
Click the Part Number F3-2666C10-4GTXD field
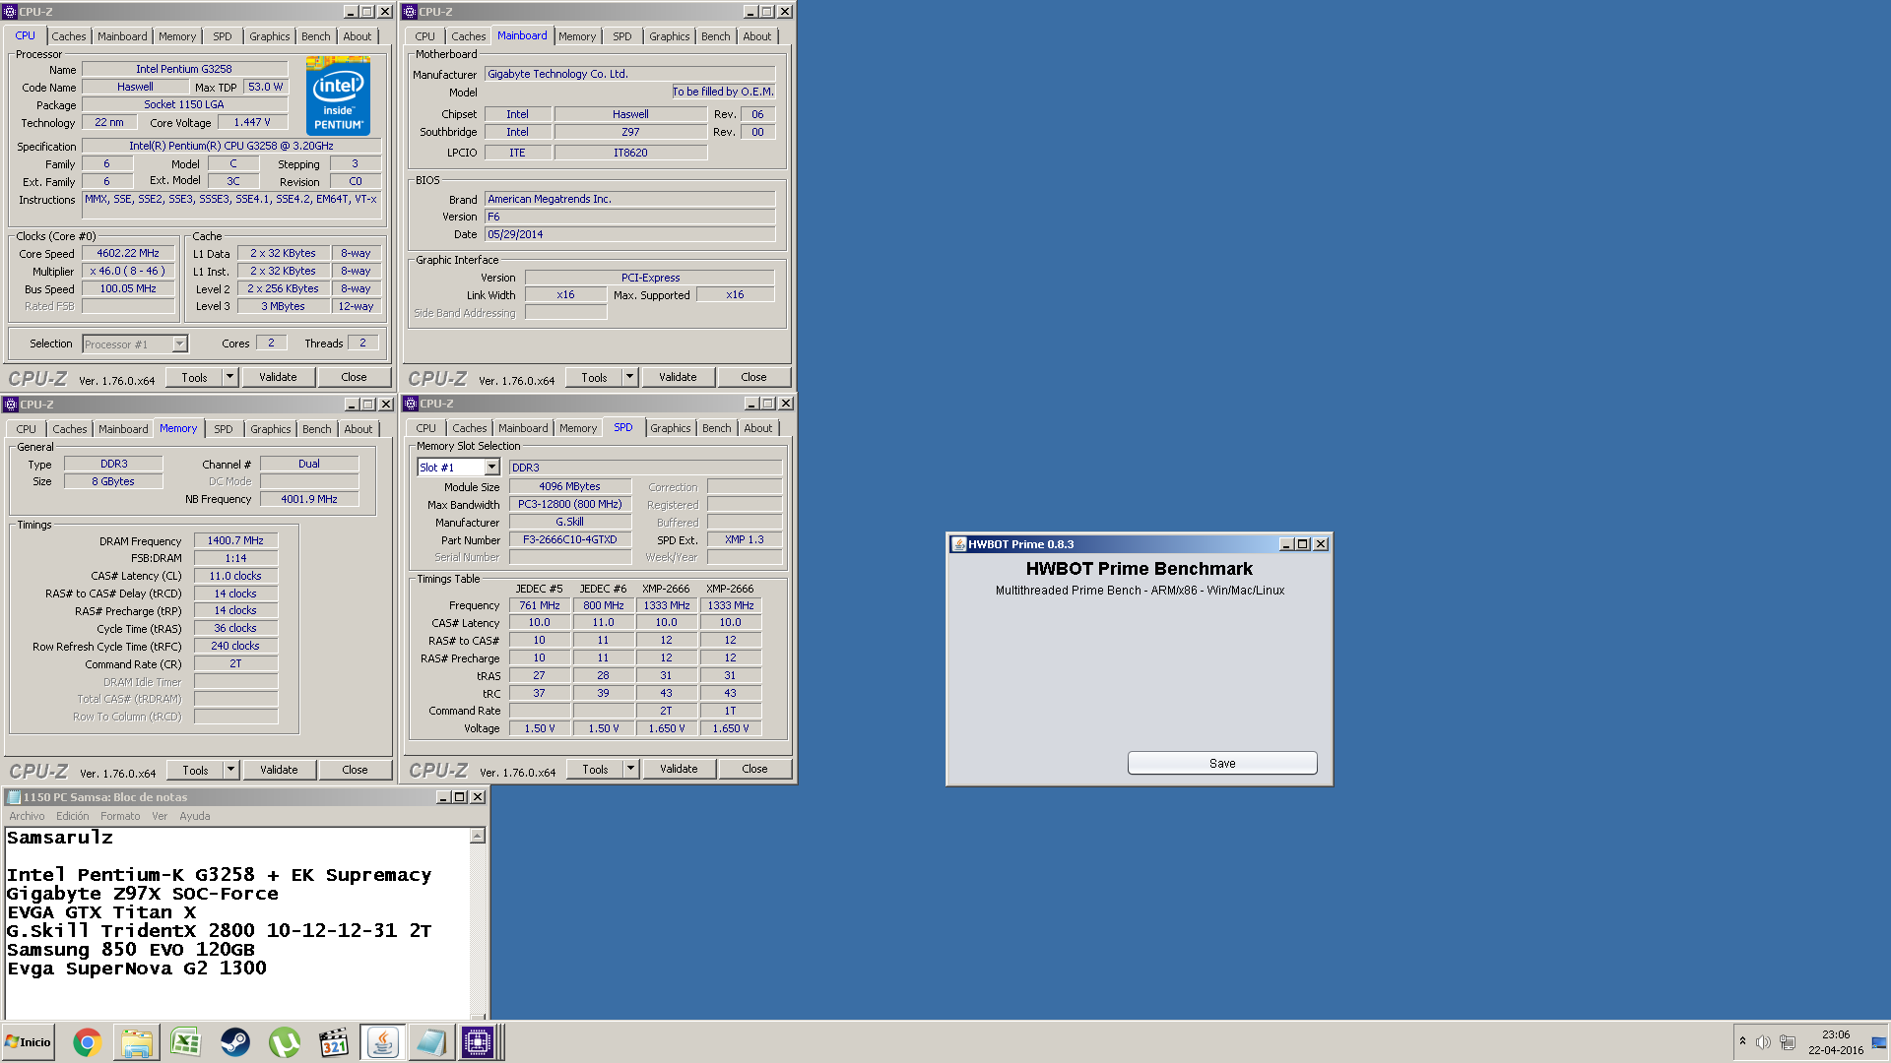[570, 540]
